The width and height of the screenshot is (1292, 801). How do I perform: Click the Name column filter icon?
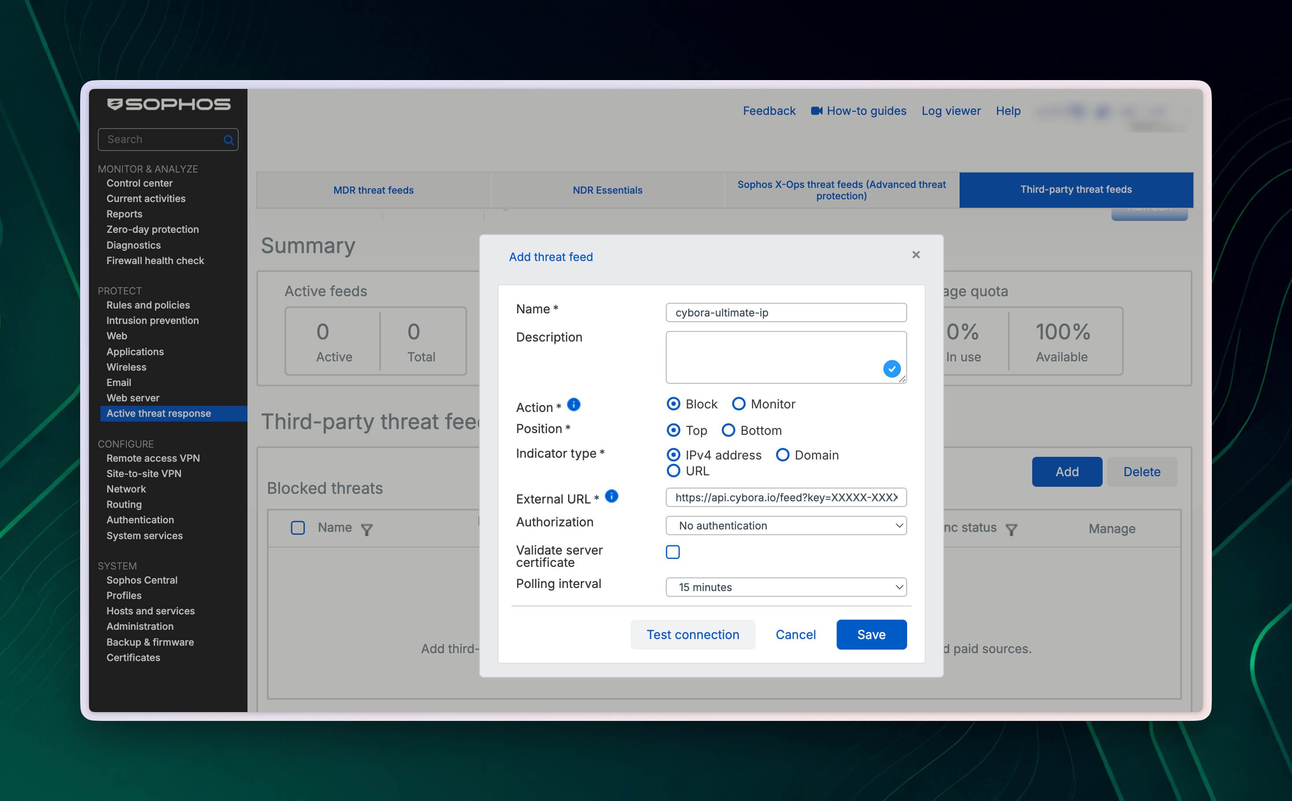[x=367, y=529]
